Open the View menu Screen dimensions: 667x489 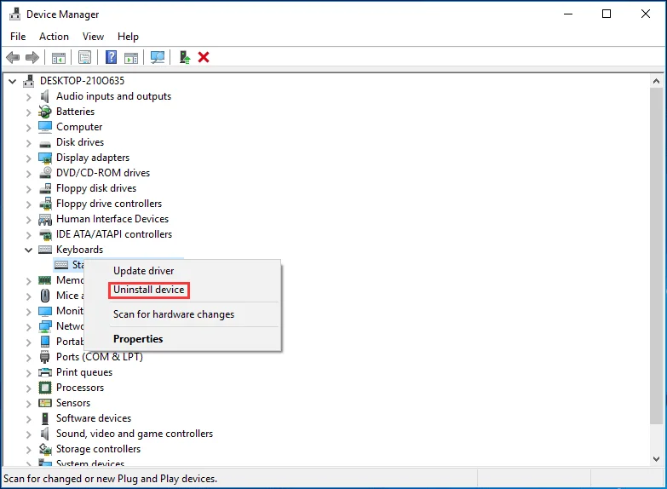(x=93, y=37)
